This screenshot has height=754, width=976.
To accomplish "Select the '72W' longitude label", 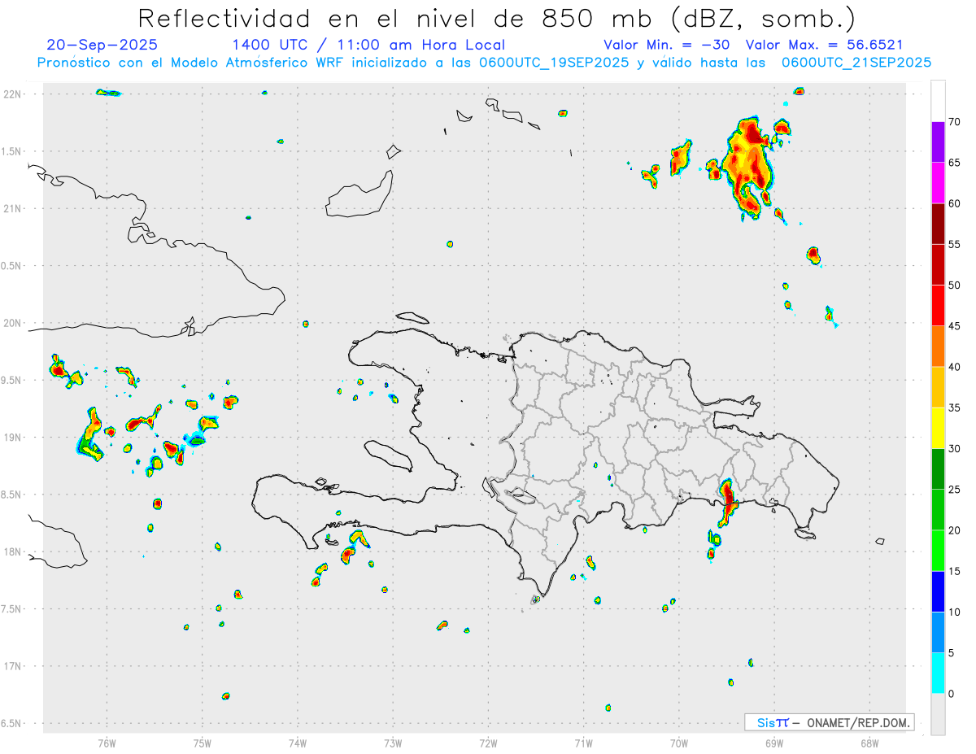I will [x=488, y=743].
